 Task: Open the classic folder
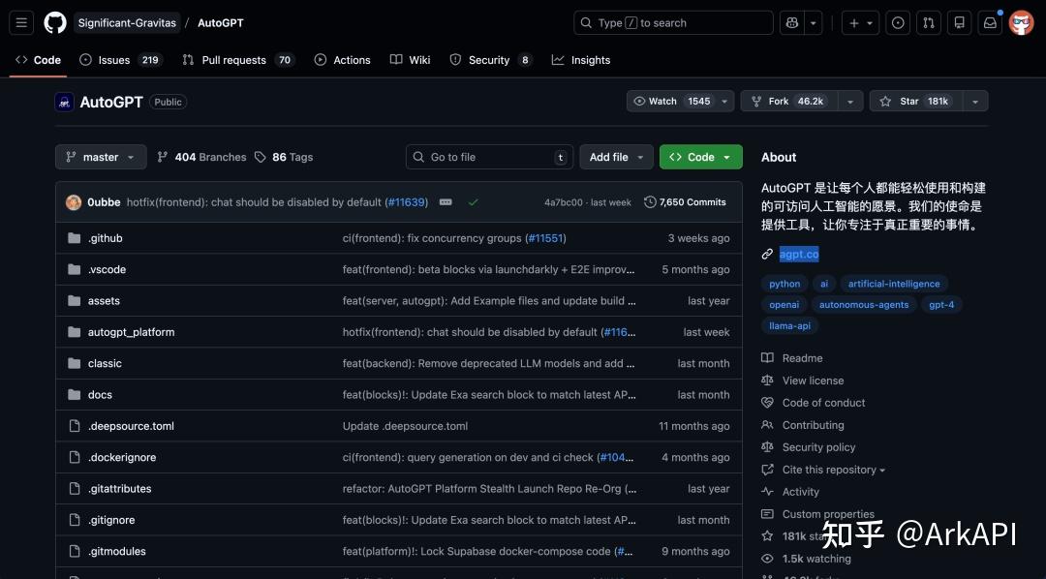[105, 363]
